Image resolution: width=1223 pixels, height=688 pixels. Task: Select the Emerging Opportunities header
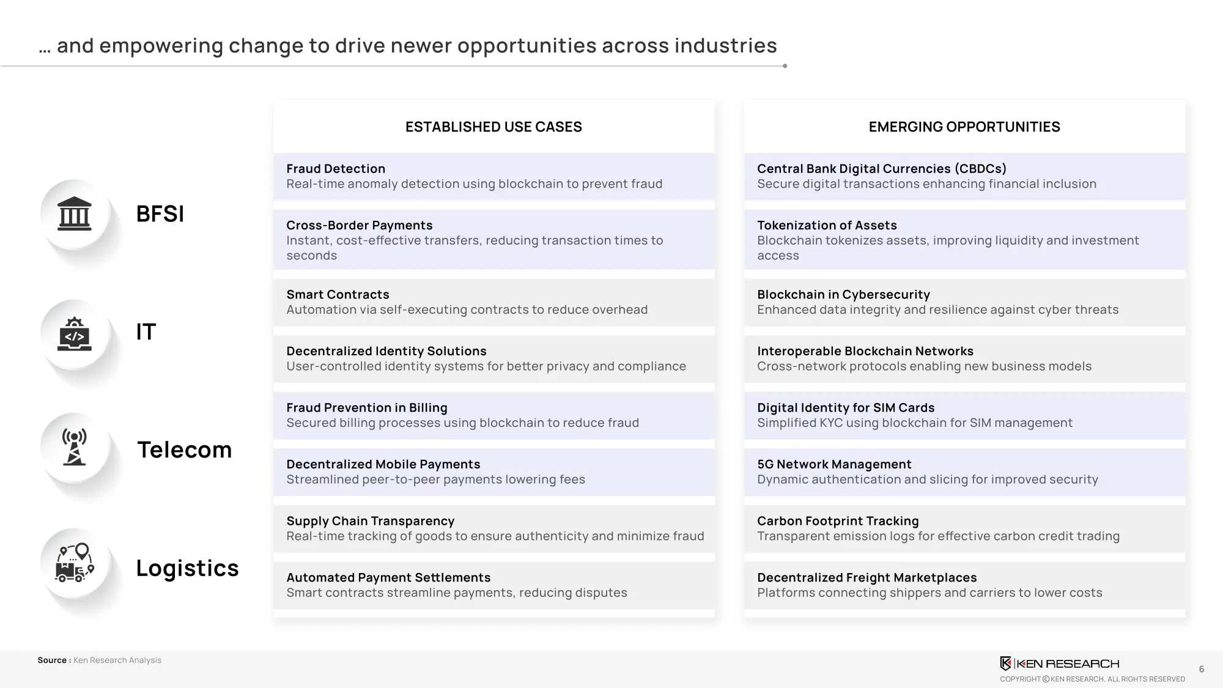coord(964,127)
